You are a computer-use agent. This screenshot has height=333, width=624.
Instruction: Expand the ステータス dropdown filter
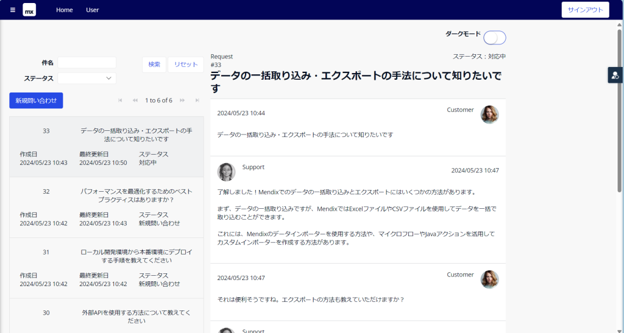(x=87, y=78)
